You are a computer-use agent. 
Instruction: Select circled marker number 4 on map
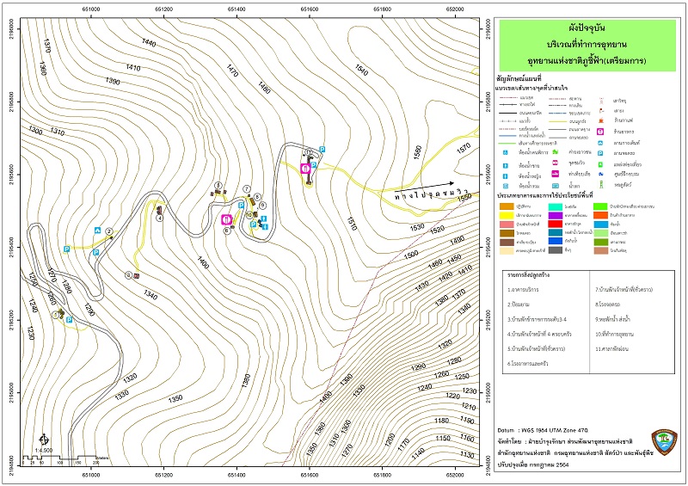click(x=160, y=218)
